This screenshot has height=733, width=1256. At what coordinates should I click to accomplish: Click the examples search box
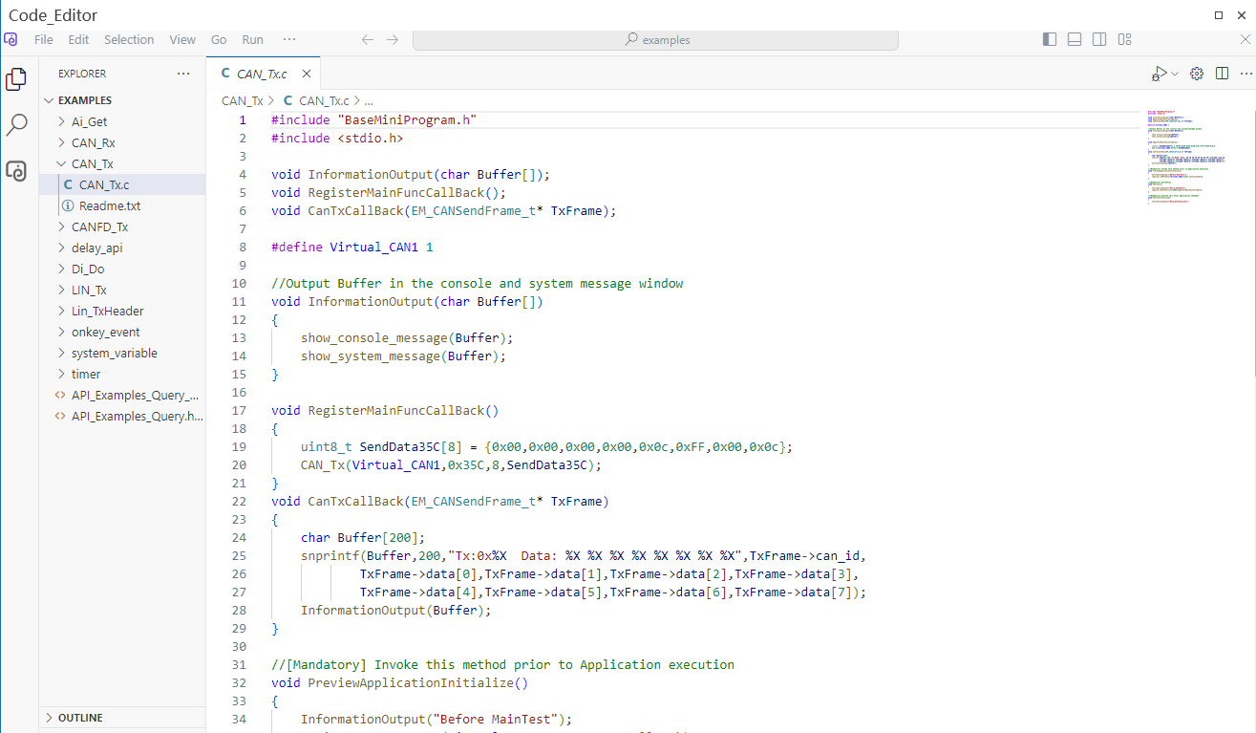click(655, 40)
